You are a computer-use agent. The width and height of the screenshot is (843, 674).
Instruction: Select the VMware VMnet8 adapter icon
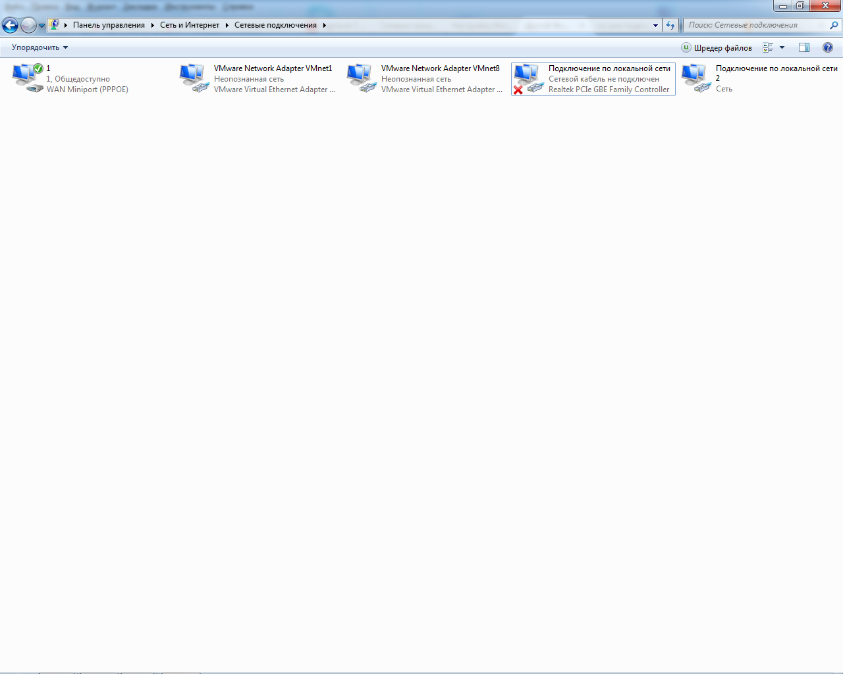[362, 78]
